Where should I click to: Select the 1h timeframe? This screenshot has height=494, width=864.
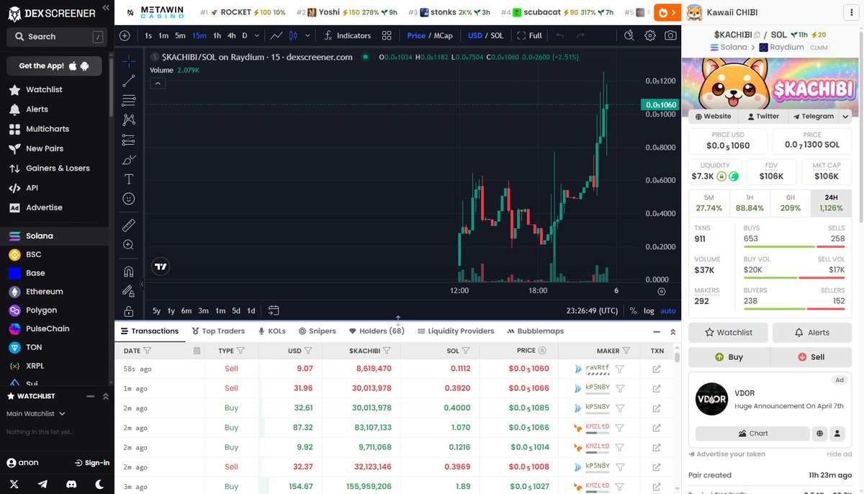(x=217, y=35)
